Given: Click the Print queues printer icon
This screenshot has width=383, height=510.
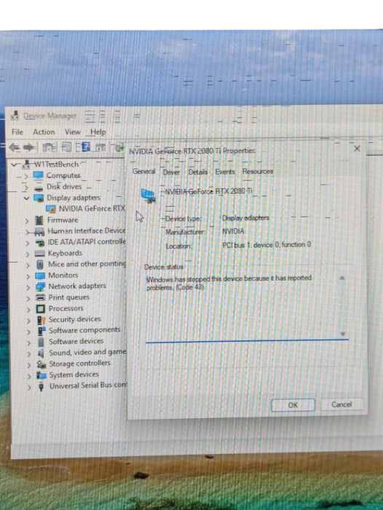Looking at the screenshot, I should tap(40, 297).
